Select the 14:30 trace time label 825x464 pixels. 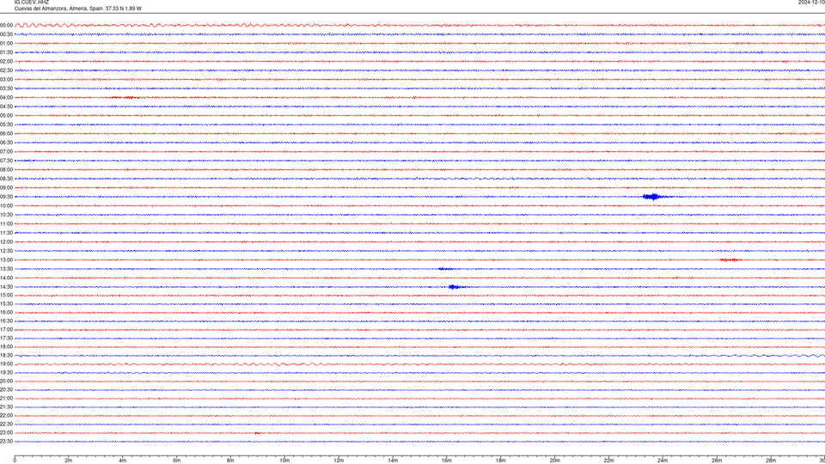(6, 287)
